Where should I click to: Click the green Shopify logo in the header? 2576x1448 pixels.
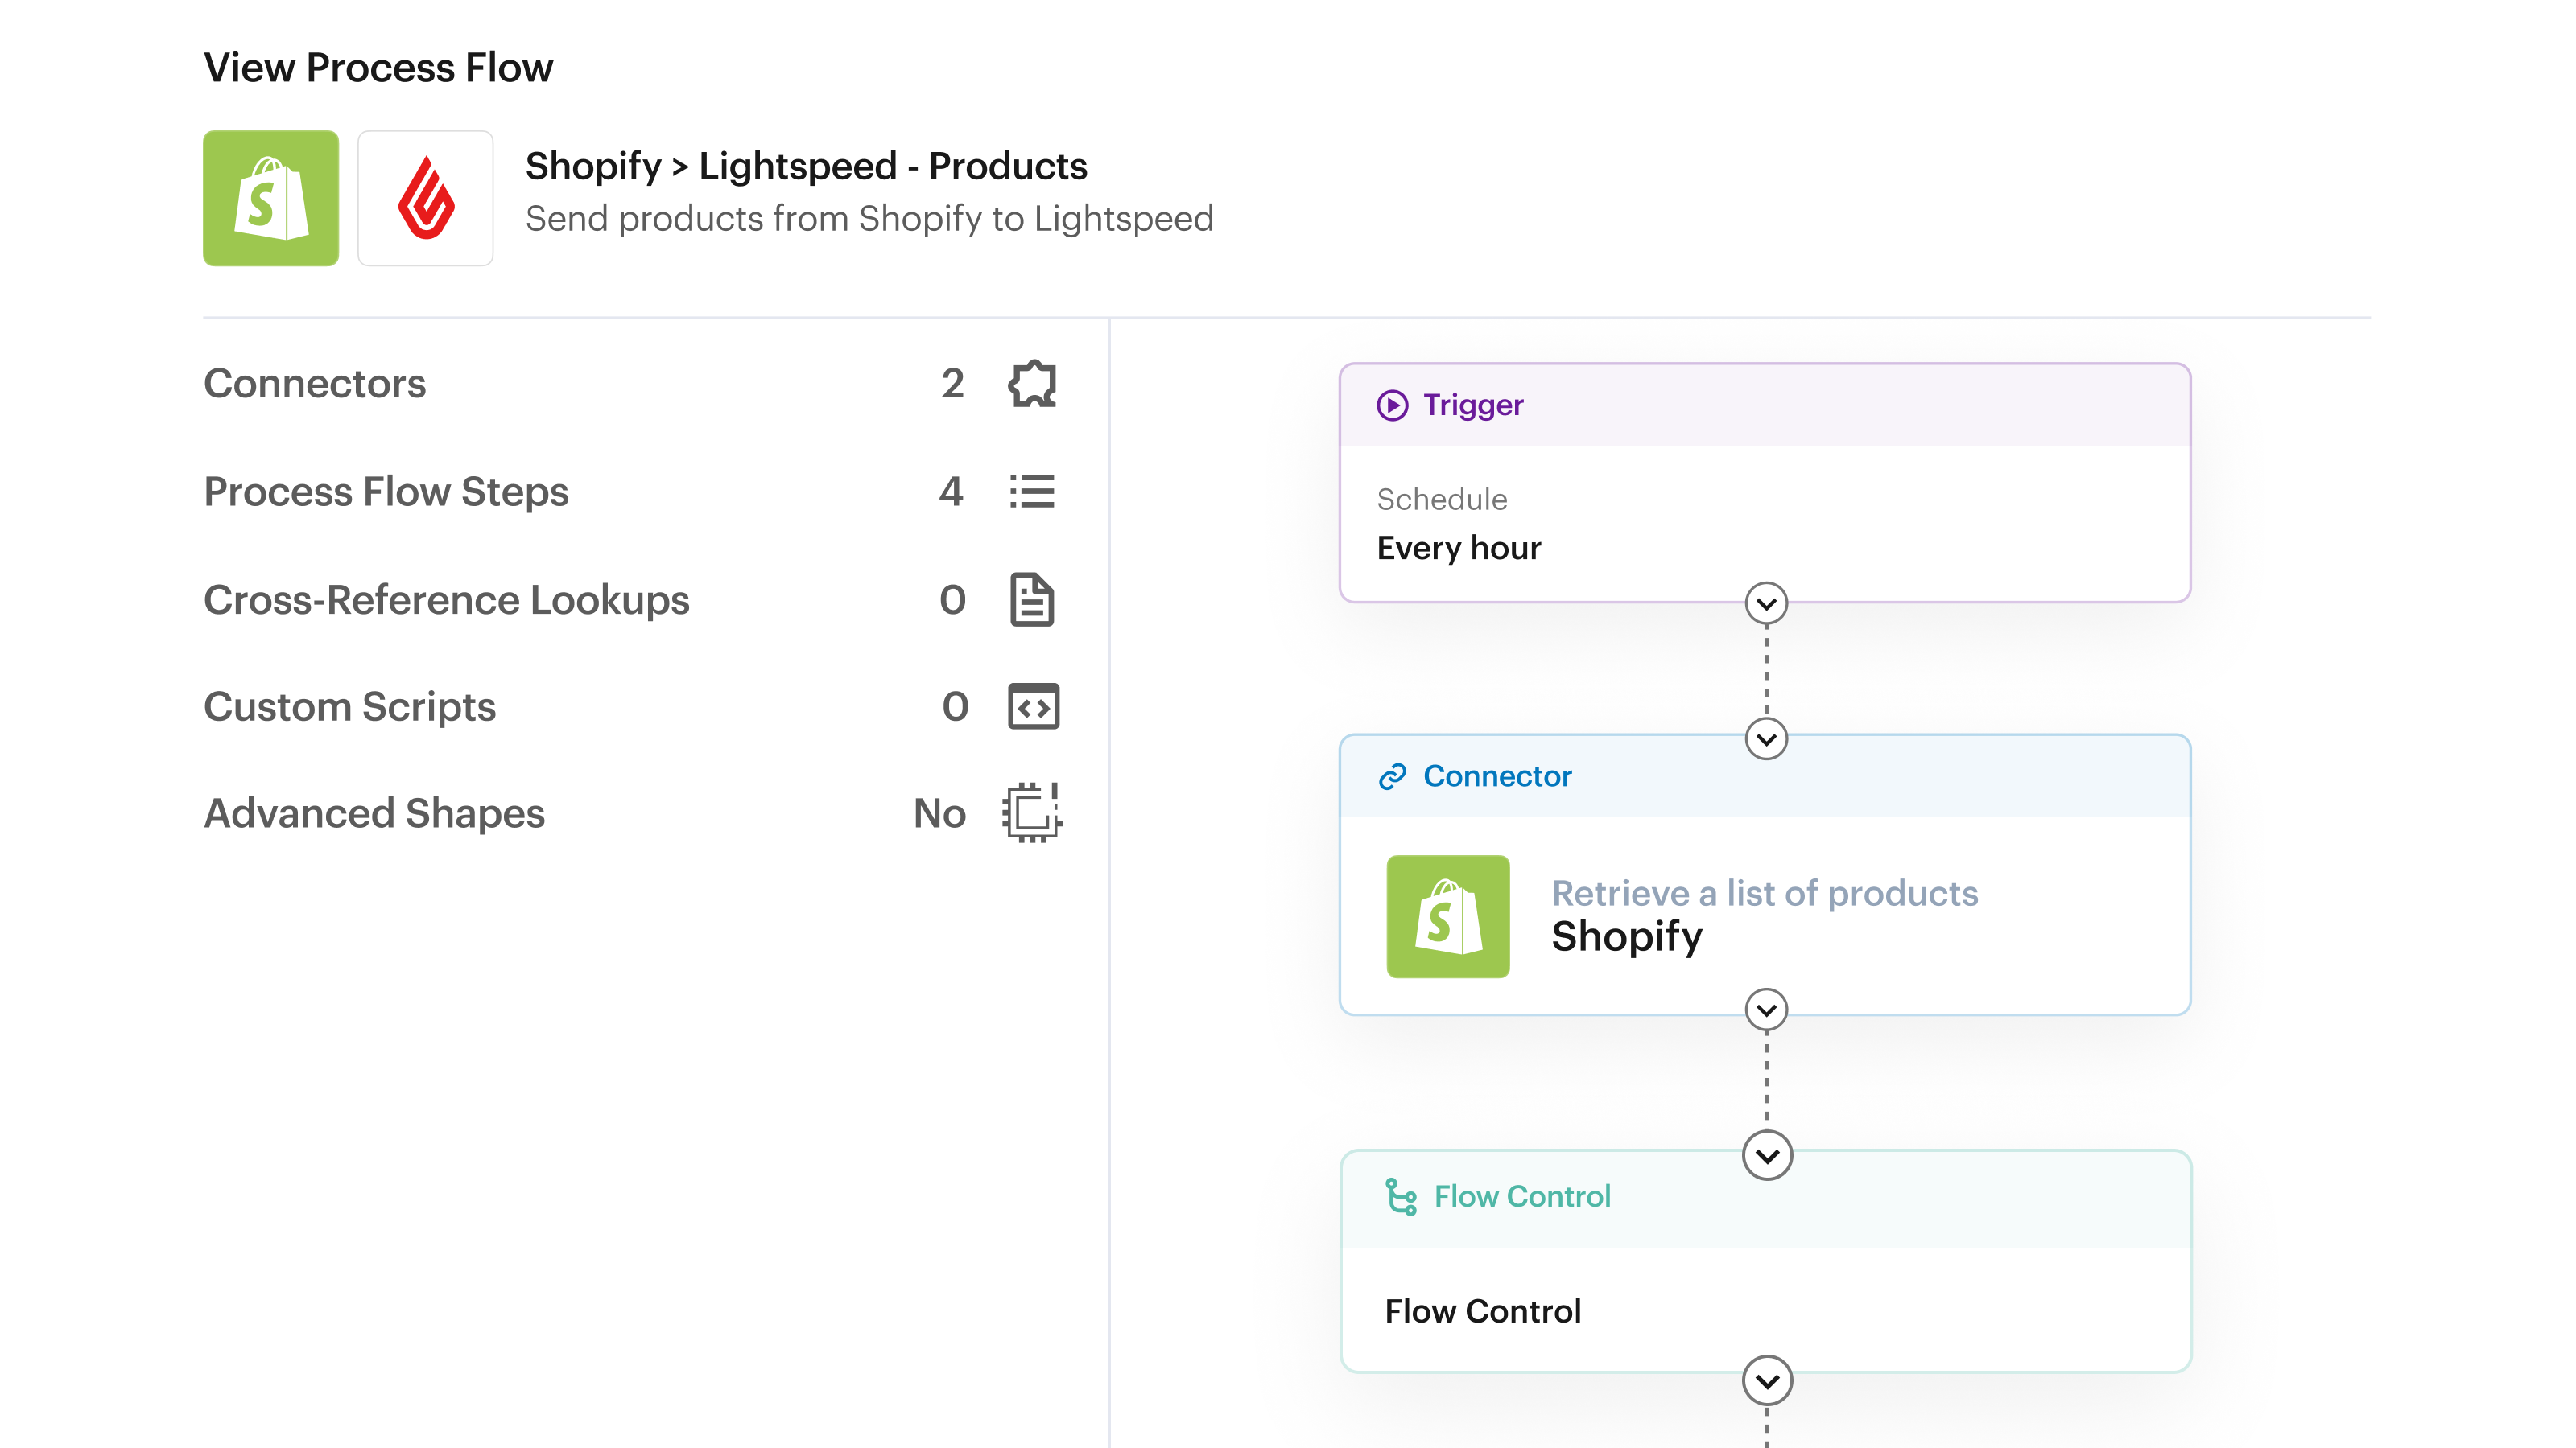[271, 198]
